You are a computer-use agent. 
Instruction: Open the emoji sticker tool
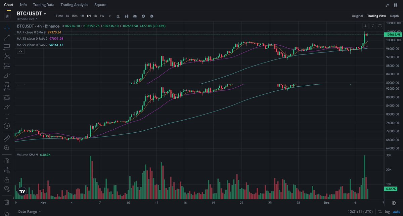(7, 126)
